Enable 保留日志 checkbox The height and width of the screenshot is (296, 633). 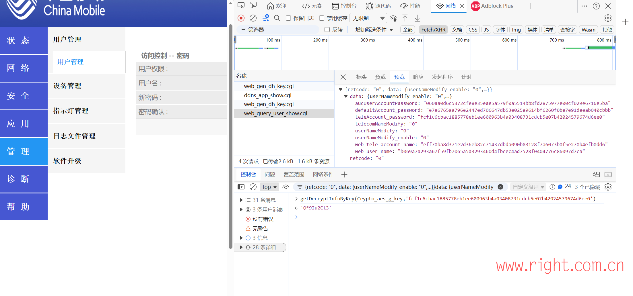click(x=288, y=18)
